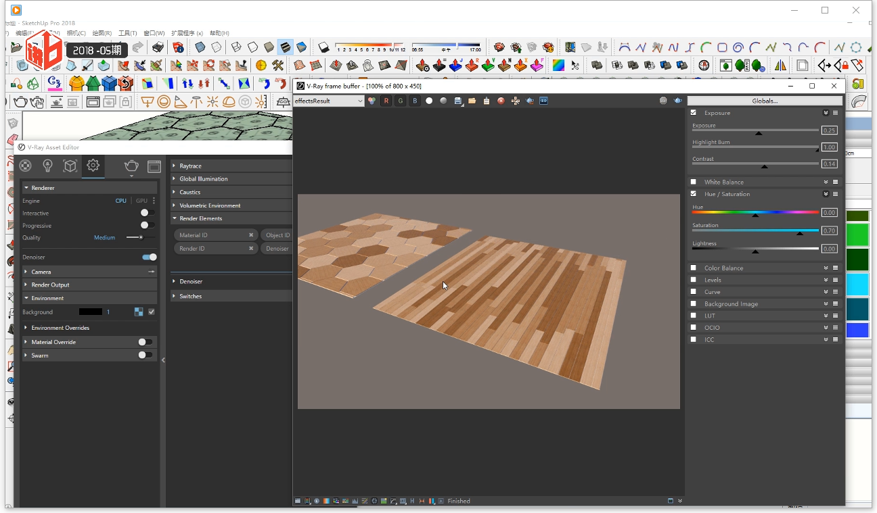Uncheck the Hue / Saturation checkbox

693,194
